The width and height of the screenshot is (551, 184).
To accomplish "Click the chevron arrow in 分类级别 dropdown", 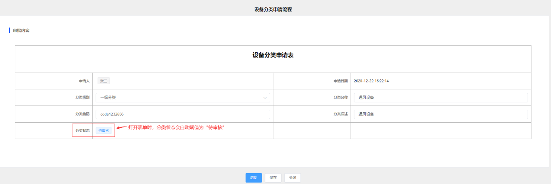I will coord(265,98).
